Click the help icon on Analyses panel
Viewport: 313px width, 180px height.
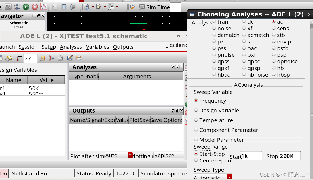coord(173,67)
